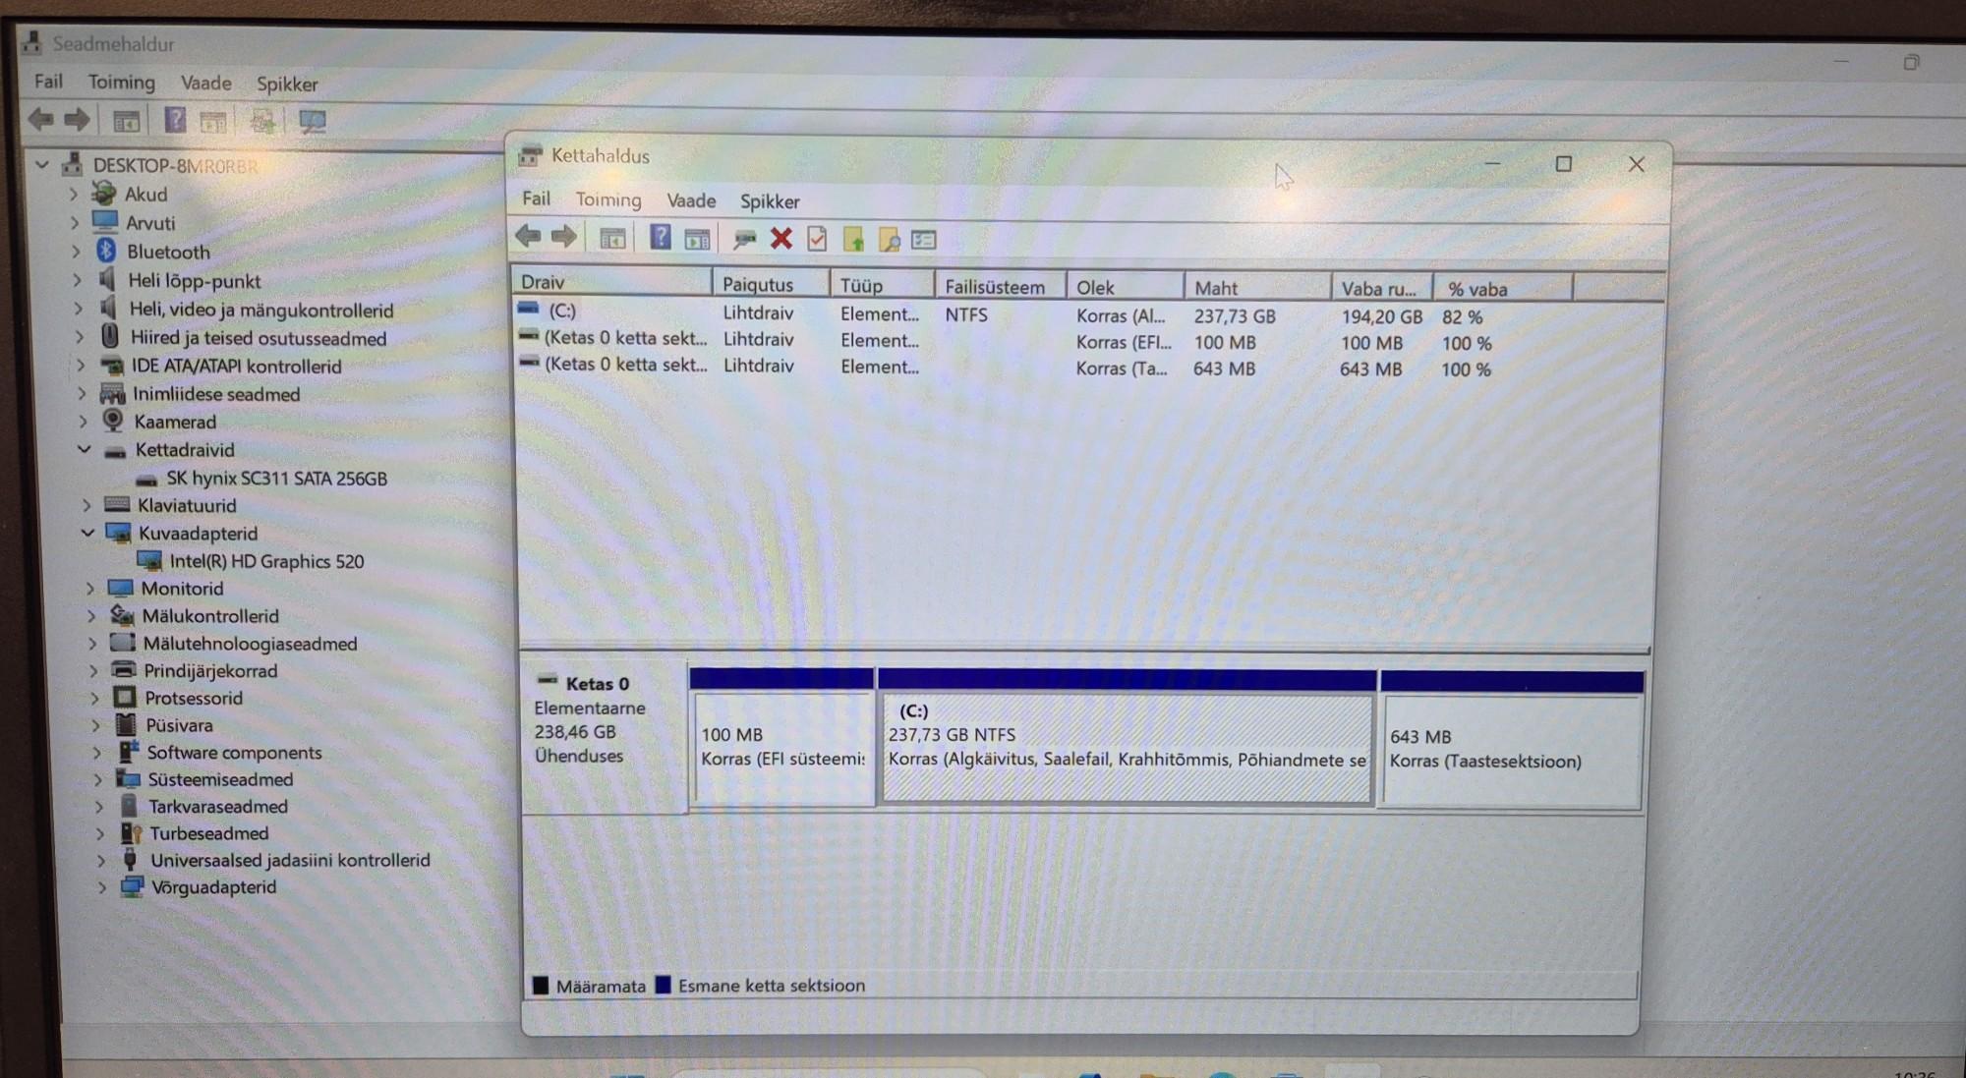
Task: Collapse the Kettadraivid tree node
Action: coord(85,449)
